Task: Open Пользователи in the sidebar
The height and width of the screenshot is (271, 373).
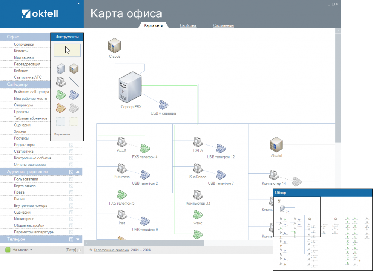Action: coord(26,179)
